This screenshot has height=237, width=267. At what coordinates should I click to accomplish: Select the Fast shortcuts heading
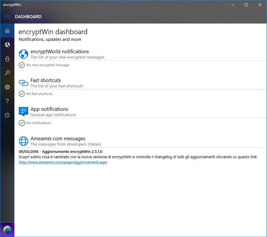[46, 80]
